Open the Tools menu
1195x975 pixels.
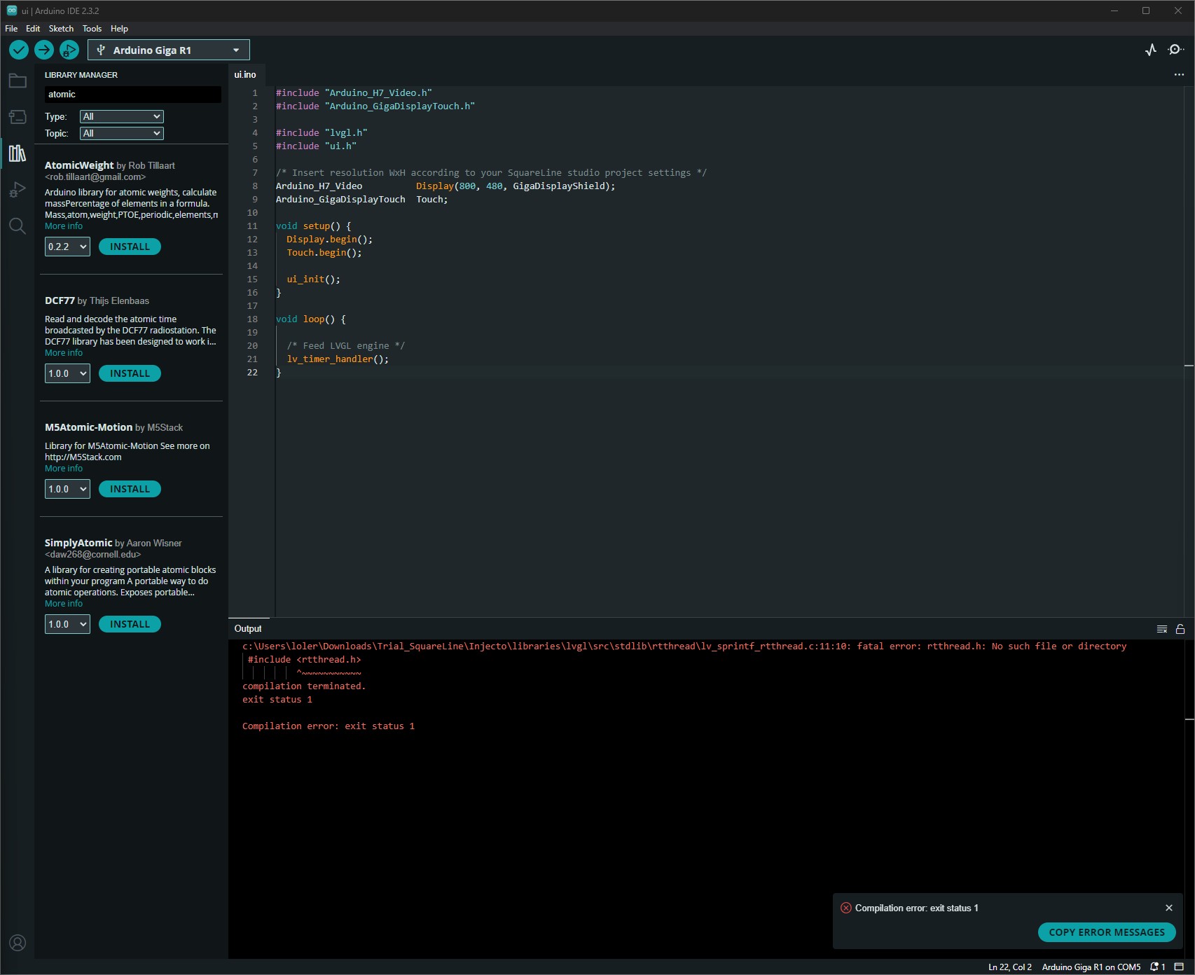click(x=92, y=29)
